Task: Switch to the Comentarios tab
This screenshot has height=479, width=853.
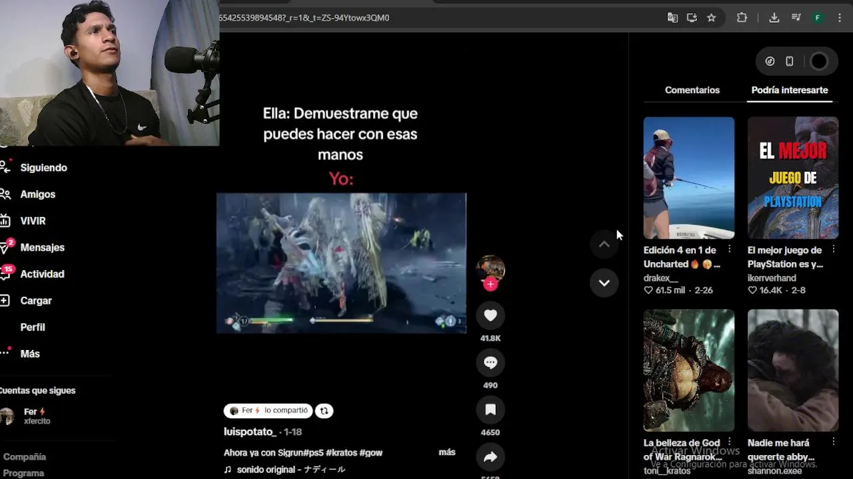Action: pyautogui.click(x=692, y=90)
